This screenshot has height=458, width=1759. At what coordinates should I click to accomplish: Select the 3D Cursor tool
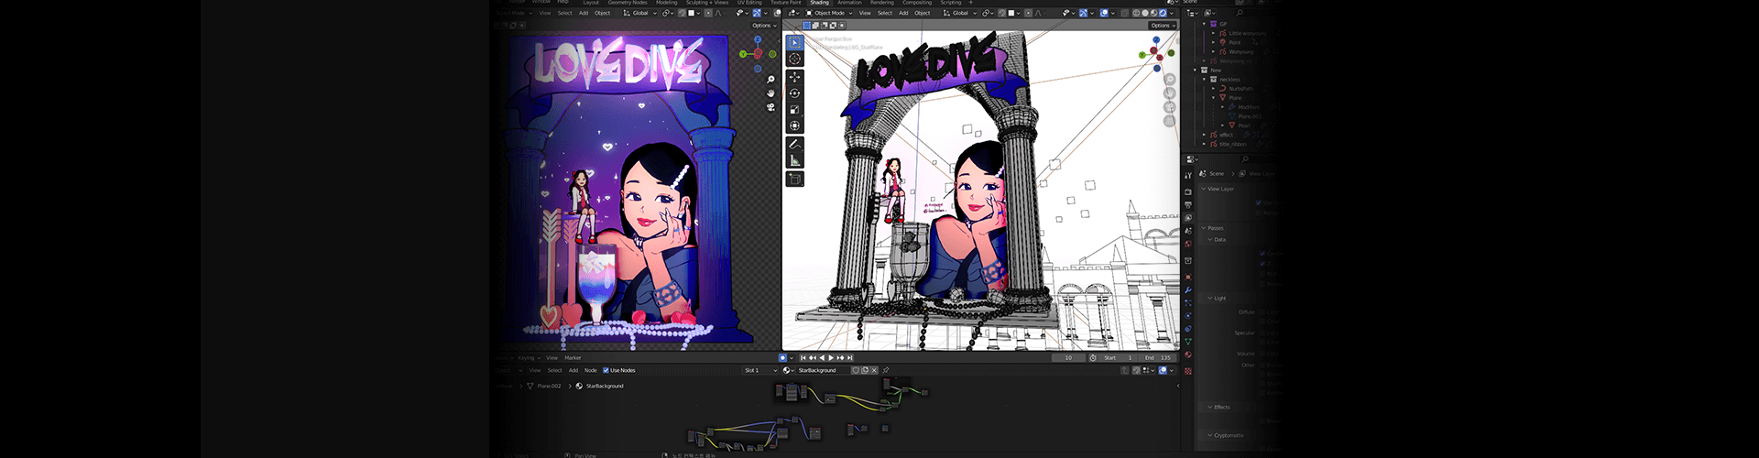tap(794, 59)
